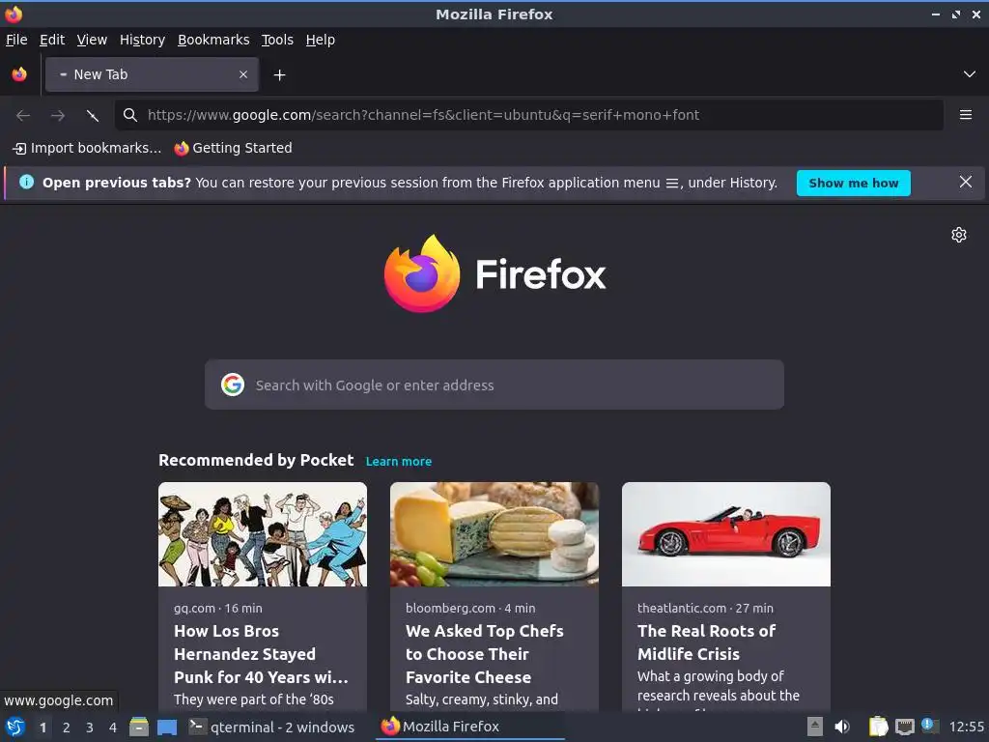Open The Real Roots of Midlife Crisis headline
The height and width of the screenshot is (742, 989).
coord(706,642)
